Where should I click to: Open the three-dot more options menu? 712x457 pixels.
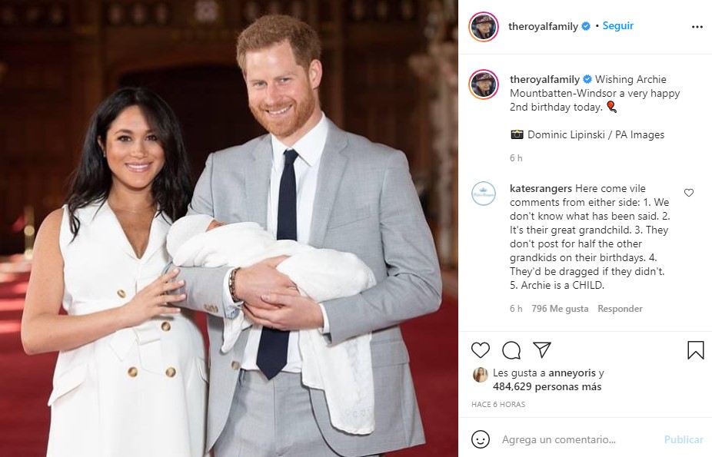click(697, 27)
